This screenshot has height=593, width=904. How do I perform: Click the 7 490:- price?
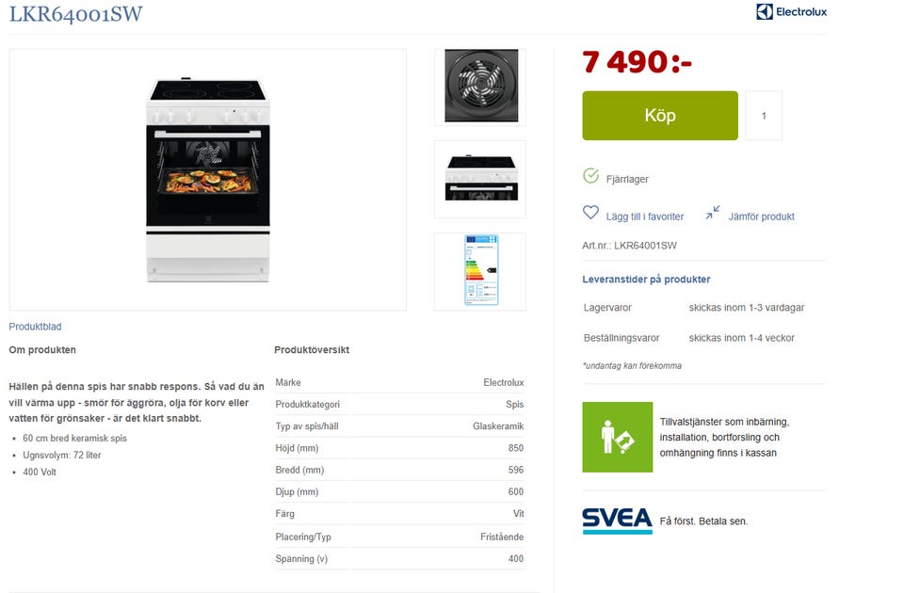coord(637,62)
